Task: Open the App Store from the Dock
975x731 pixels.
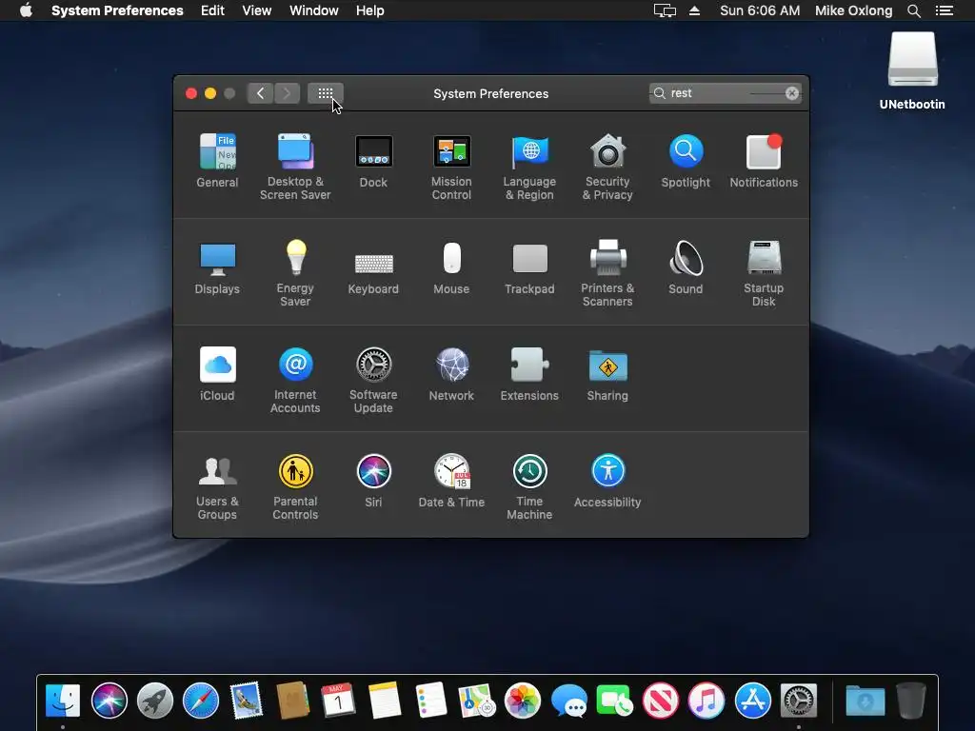Action: (753, 701)
